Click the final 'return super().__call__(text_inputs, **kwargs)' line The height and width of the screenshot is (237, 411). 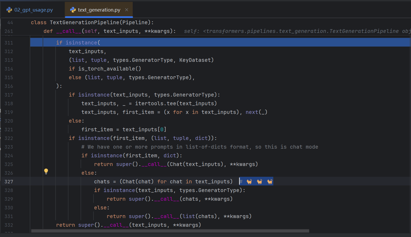pos(128,225)
